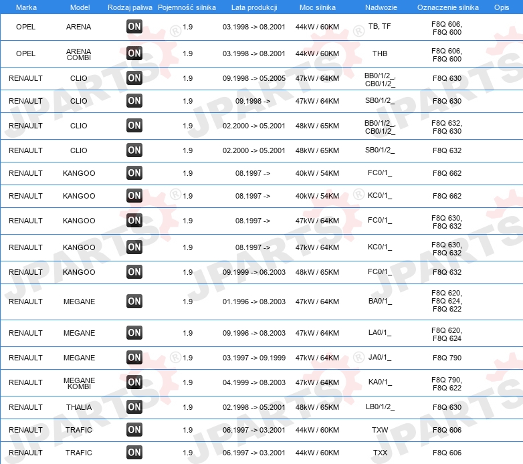
Task: Click ON badge in CLIO F8Q 632, F8Q 630 row
Action: (134, 126)
